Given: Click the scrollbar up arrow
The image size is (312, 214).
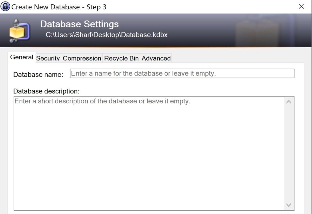Looking at the screenshot, I should click(289, 102).
